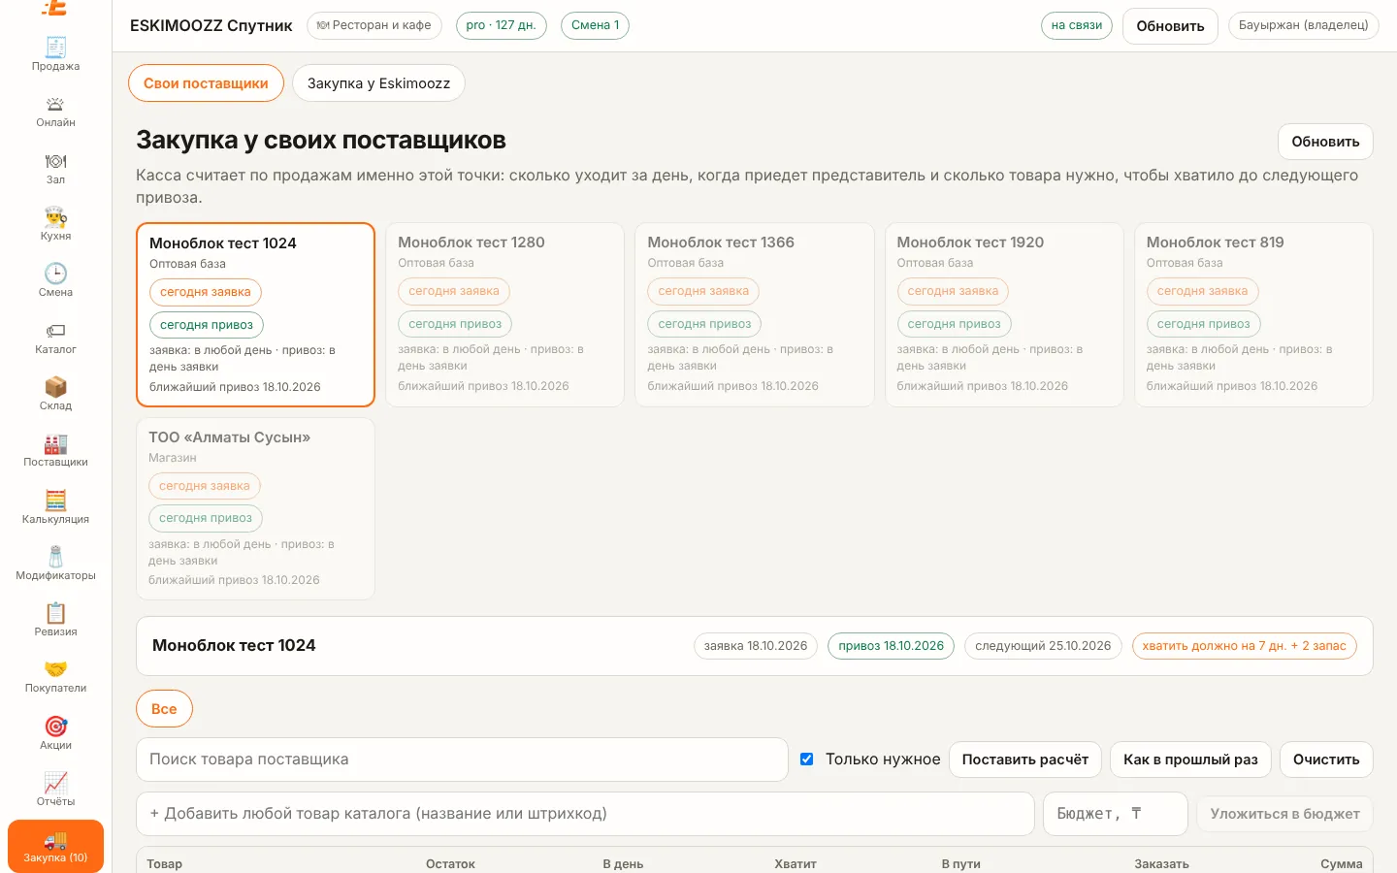Select the Моноблок тест 1280 supplier card
Screen dimensions: 1397x873
tap(504, 314)
